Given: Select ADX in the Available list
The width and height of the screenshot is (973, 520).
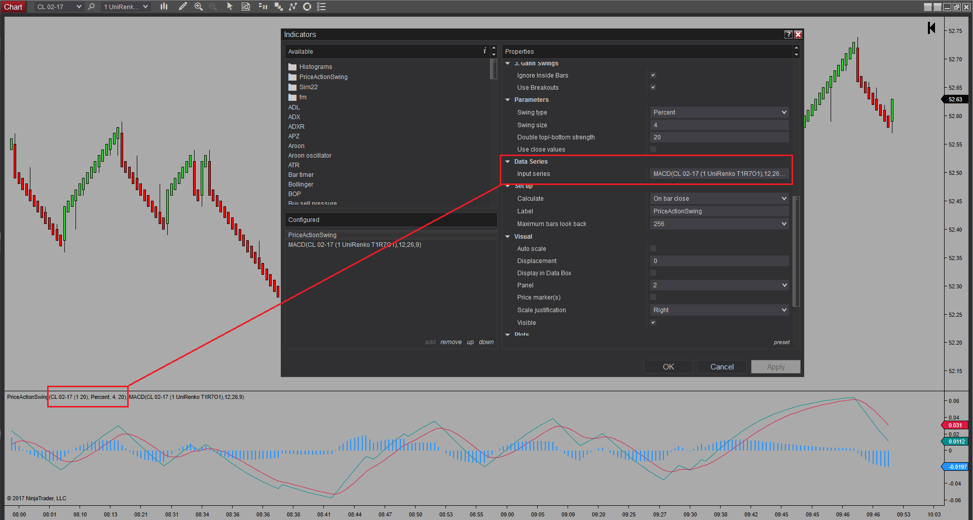Looking at the screenshot, I should click(294, 117).
